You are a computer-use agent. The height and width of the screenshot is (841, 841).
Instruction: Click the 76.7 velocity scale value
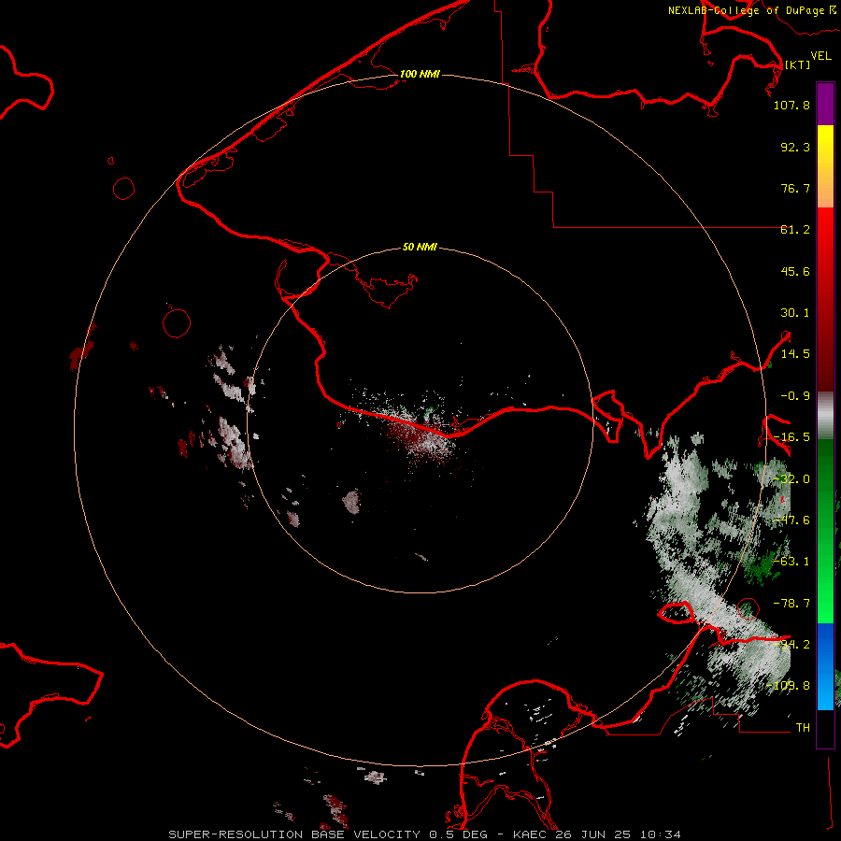click(x=795, y=188)
